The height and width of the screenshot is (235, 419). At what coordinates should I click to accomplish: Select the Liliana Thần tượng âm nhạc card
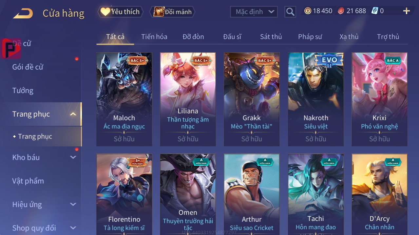click(x=188, y=99)
